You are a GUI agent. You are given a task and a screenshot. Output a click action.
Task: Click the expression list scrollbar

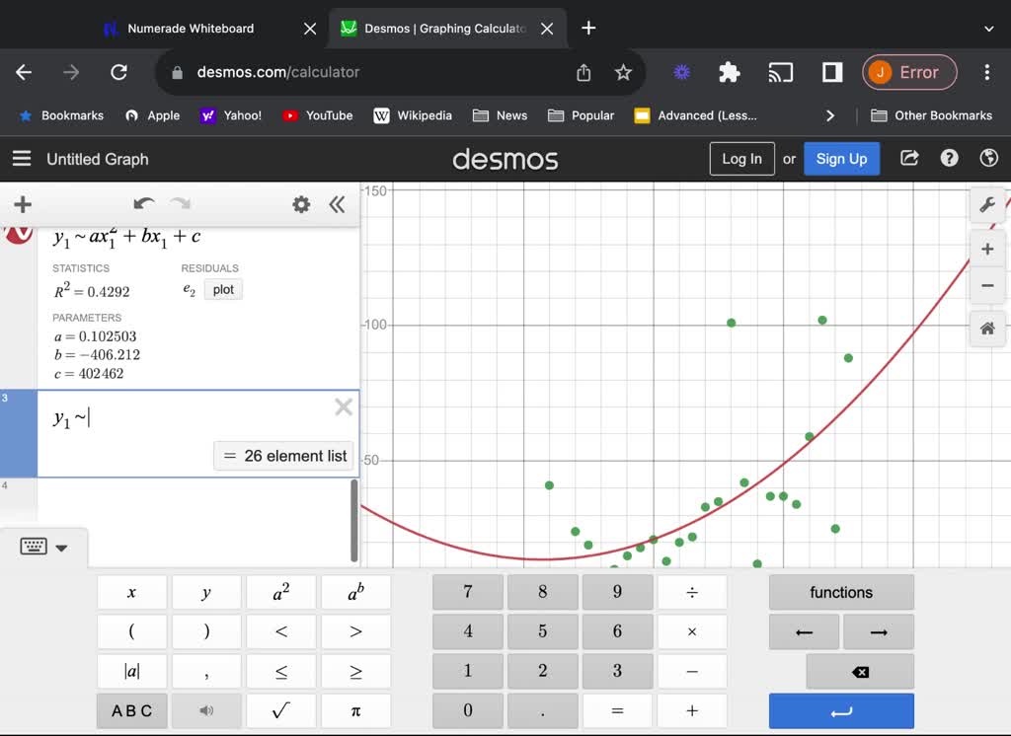pyautogui.click(x=354, y=521)
